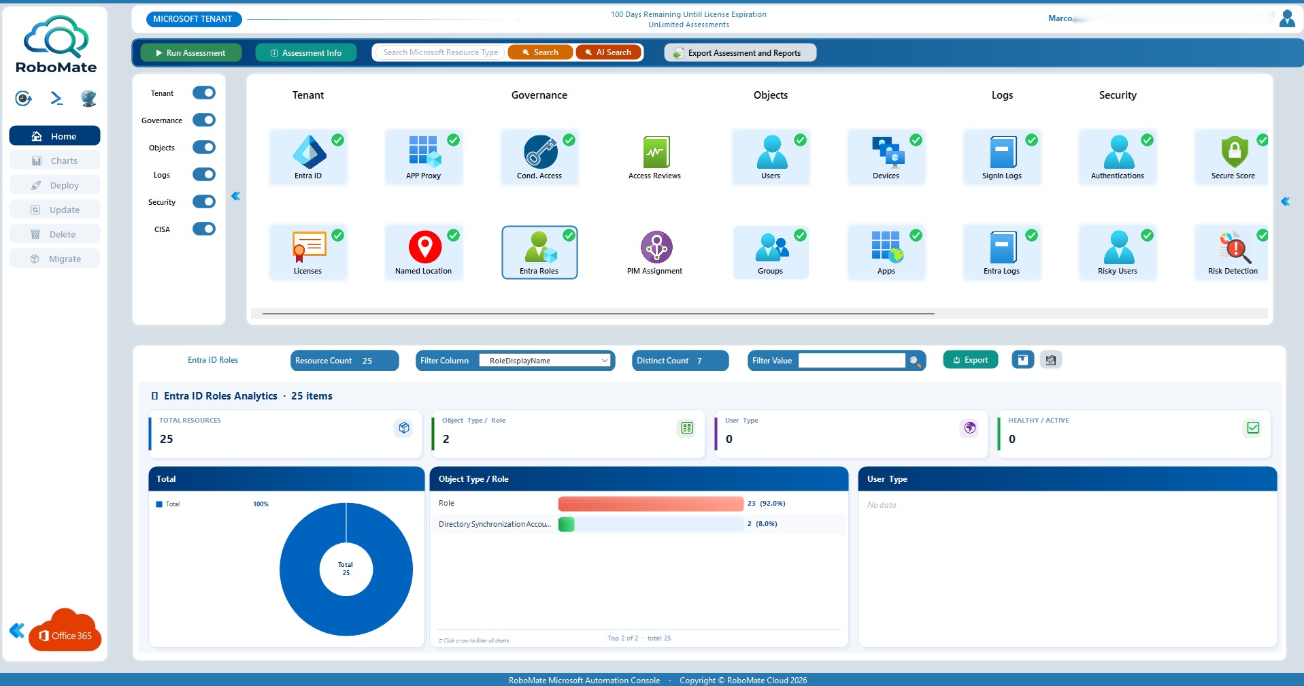Open the PIM Assignment tile
The image size is (1304, 686).
[x=655, y=252]
